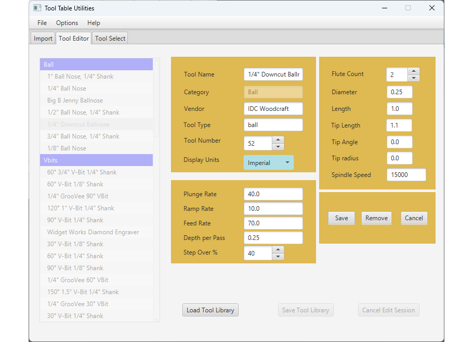
Task: Decrease Step Over % with down arrow
Action: tap(278, 257)
